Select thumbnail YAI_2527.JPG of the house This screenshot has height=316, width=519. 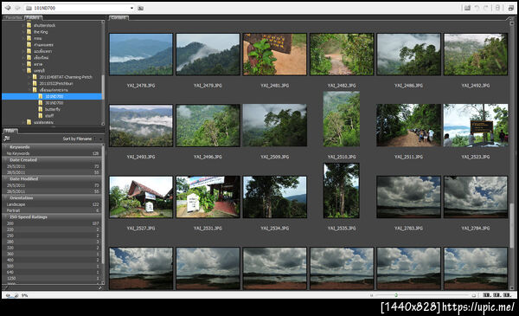click(x=141, y=197)
